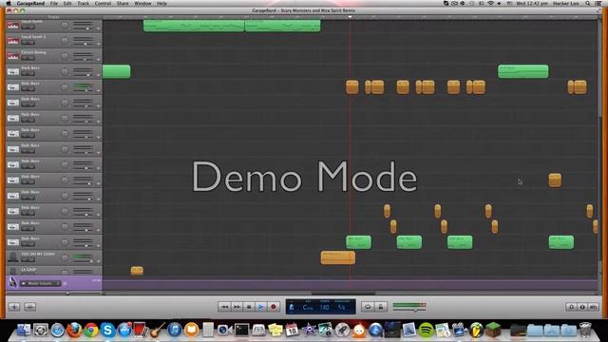This screenshot has height=342, width=608.
Task: Expand automation triangle on Vocal Synth track
Action: pyautogui.click(x=98, y=28)
